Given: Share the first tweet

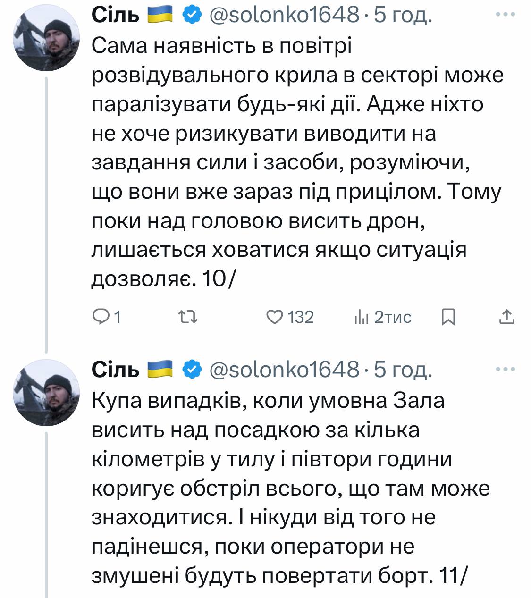Looking at the screenshot, I should (506, 317).
